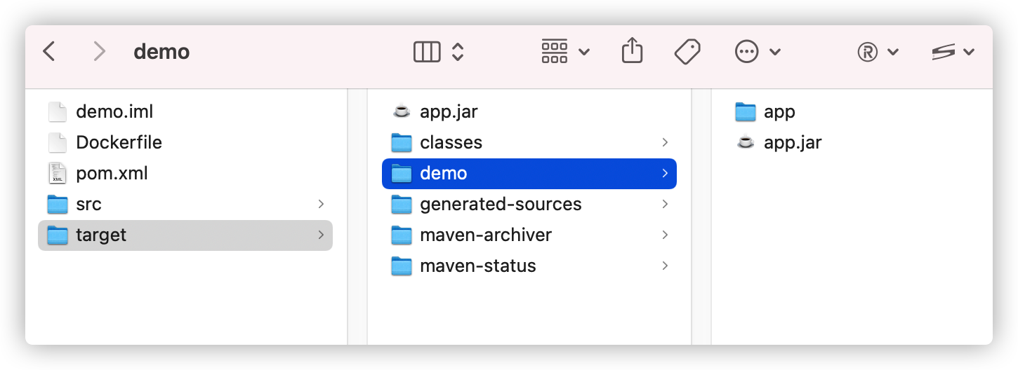Select the Dockerfile file
The height and width of the screenshot is (370, 1018).
click(119, 142)
